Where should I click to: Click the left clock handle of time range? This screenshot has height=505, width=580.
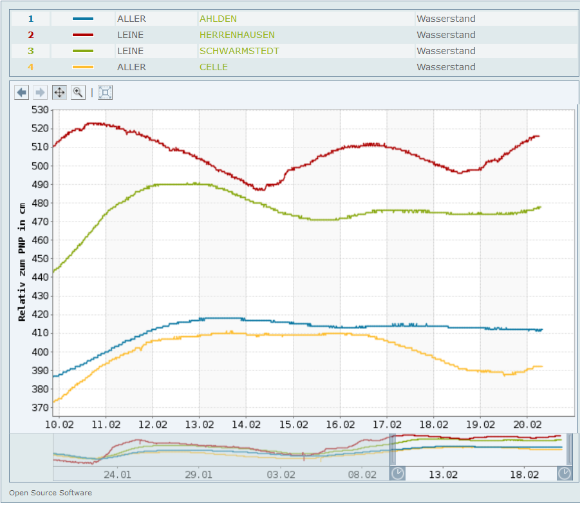click(x=398, y=473)
